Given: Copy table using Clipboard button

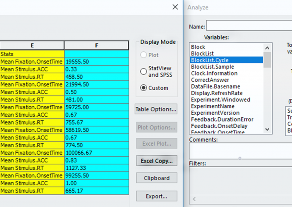Looking at the screenshot, I should 156,178.
